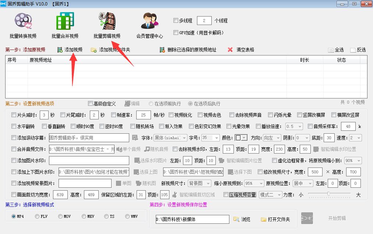Open 原视频位置 居中 dropdown

tap(303, 183)
